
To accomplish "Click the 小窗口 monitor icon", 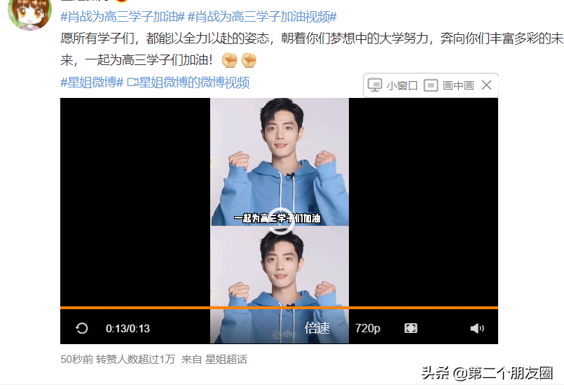I will (374, 85).
